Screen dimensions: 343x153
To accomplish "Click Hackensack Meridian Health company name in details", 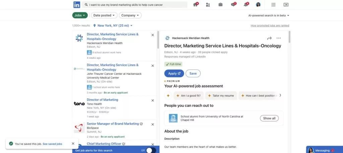I will click(191, 38).
